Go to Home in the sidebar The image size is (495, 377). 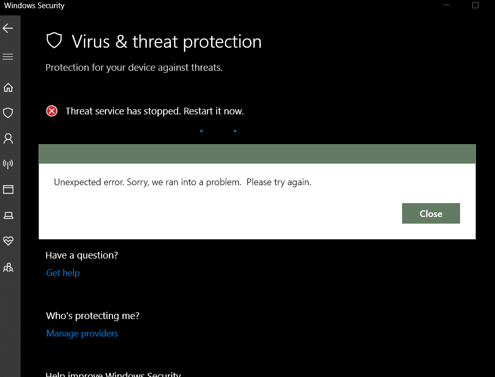(x=8, y=87)
